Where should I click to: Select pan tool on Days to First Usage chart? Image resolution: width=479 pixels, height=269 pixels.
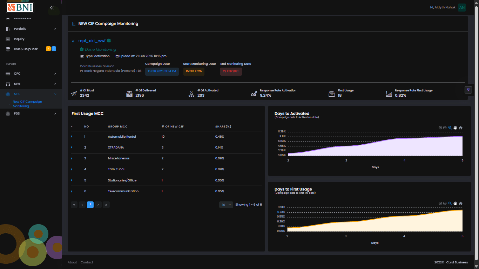(x=455, y=204)
